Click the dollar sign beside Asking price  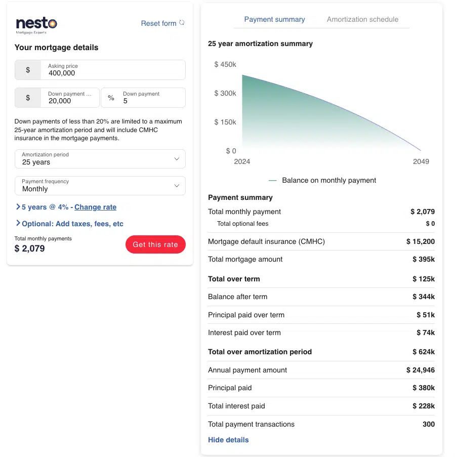28,70
